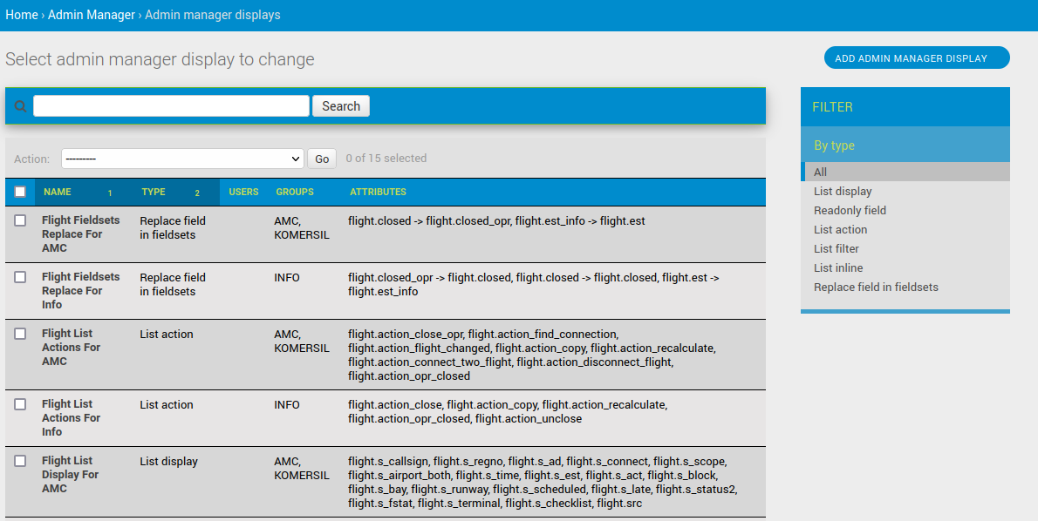Open Admin Manager breadcrumb link

coord(92,15)
